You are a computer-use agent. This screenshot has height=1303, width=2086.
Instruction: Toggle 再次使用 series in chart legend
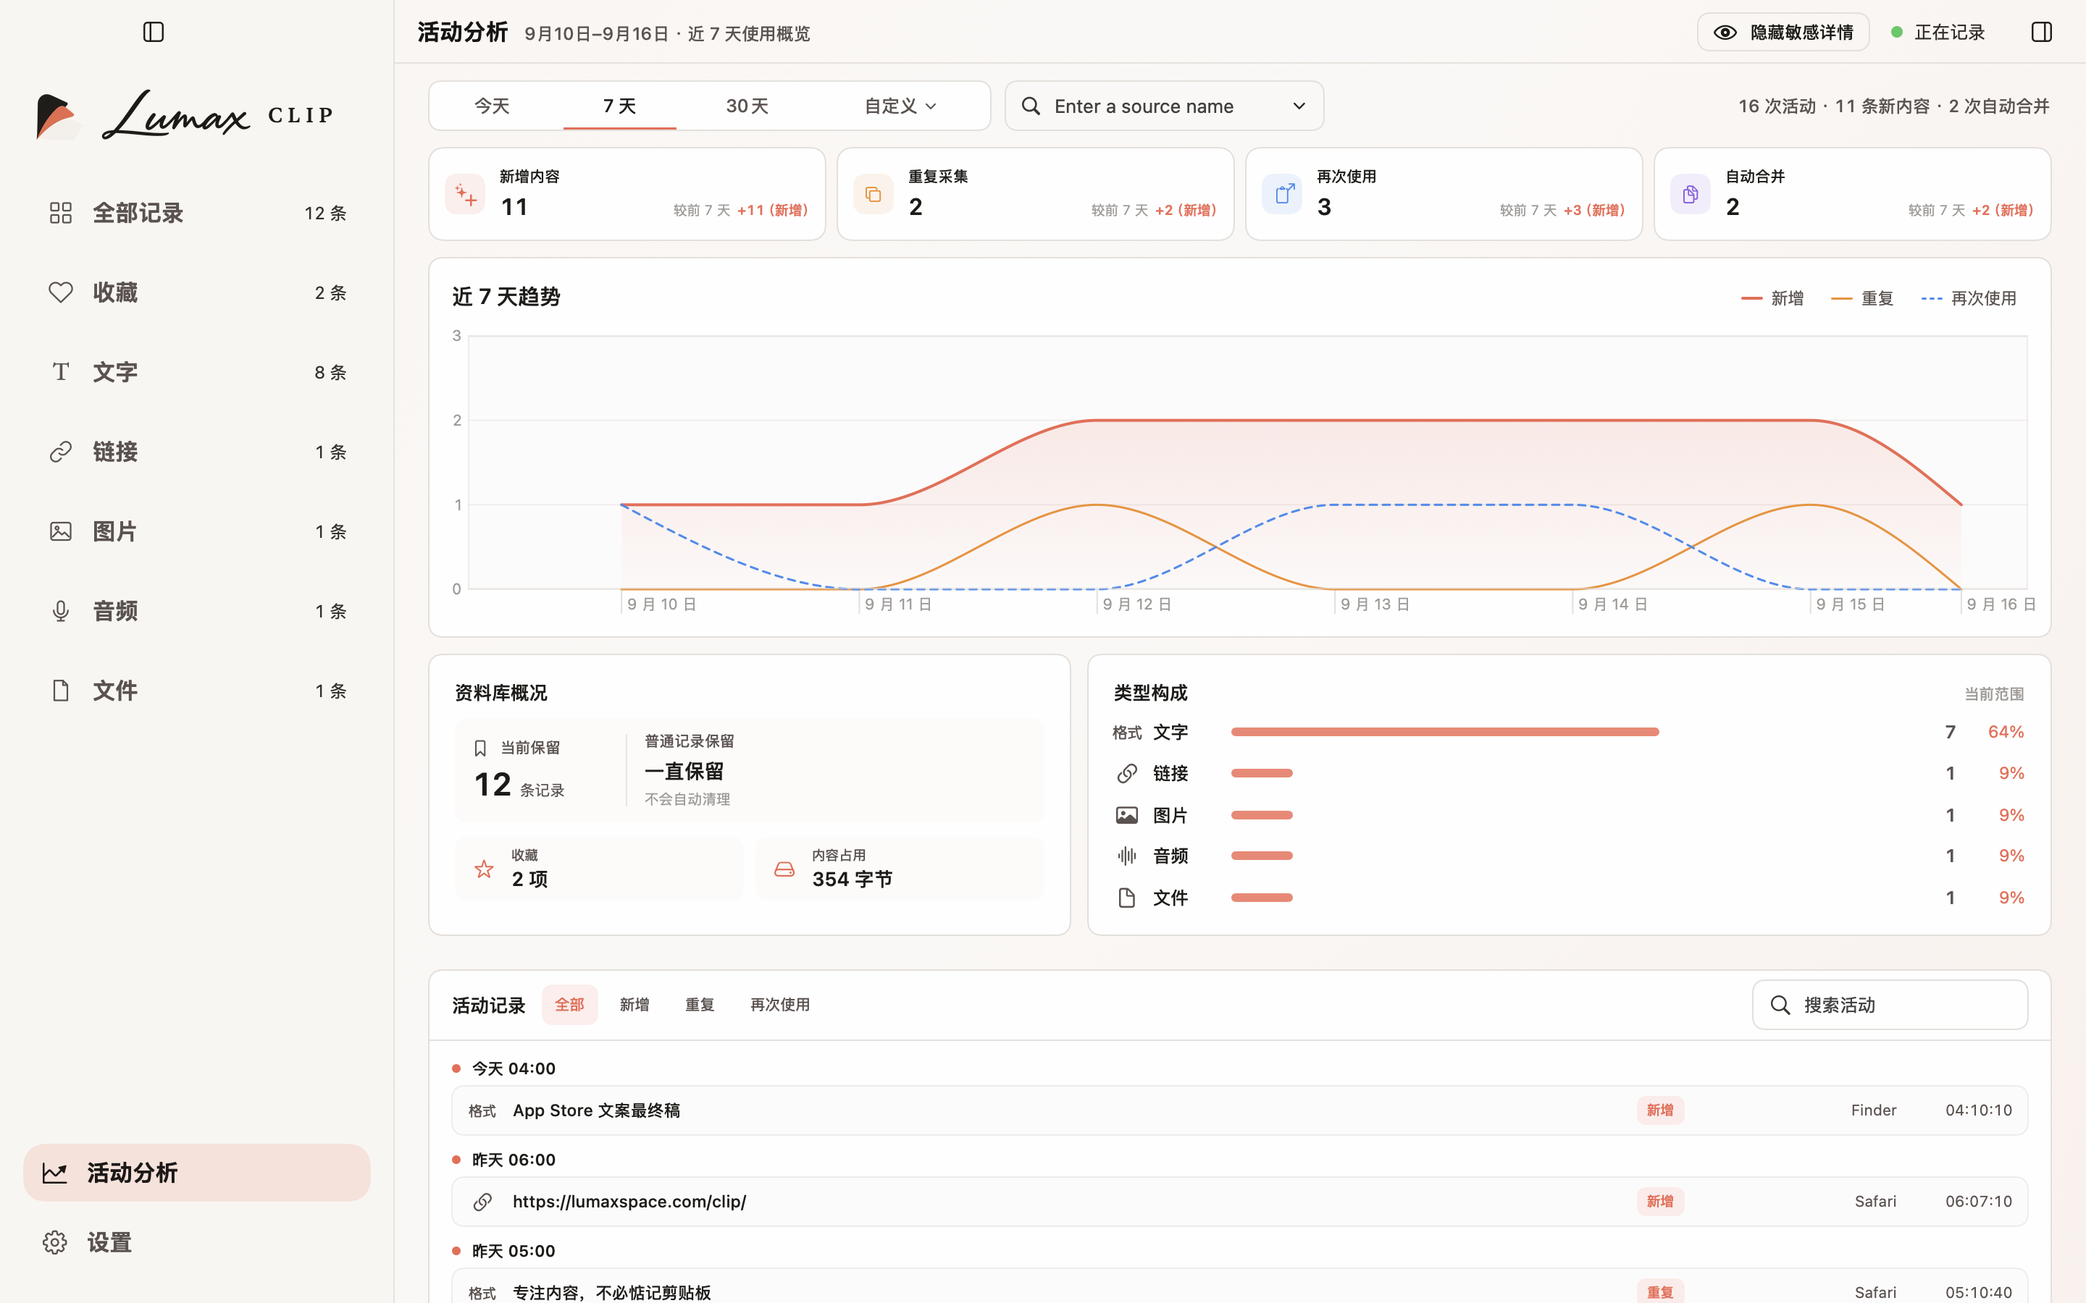pyautogui.click(x=1969, y=298)
